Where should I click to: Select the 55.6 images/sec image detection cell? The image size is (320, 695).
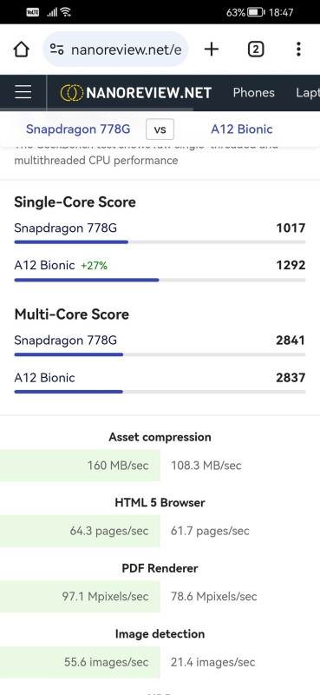[80, 662]
